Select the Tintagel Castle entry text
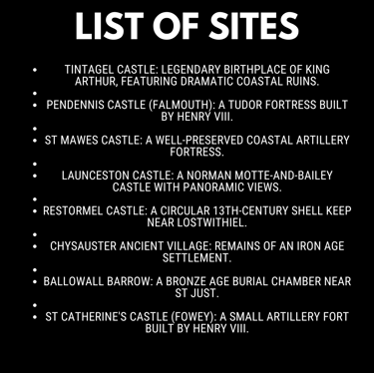Screen dimensions: 374x373 tap(197, 76)
